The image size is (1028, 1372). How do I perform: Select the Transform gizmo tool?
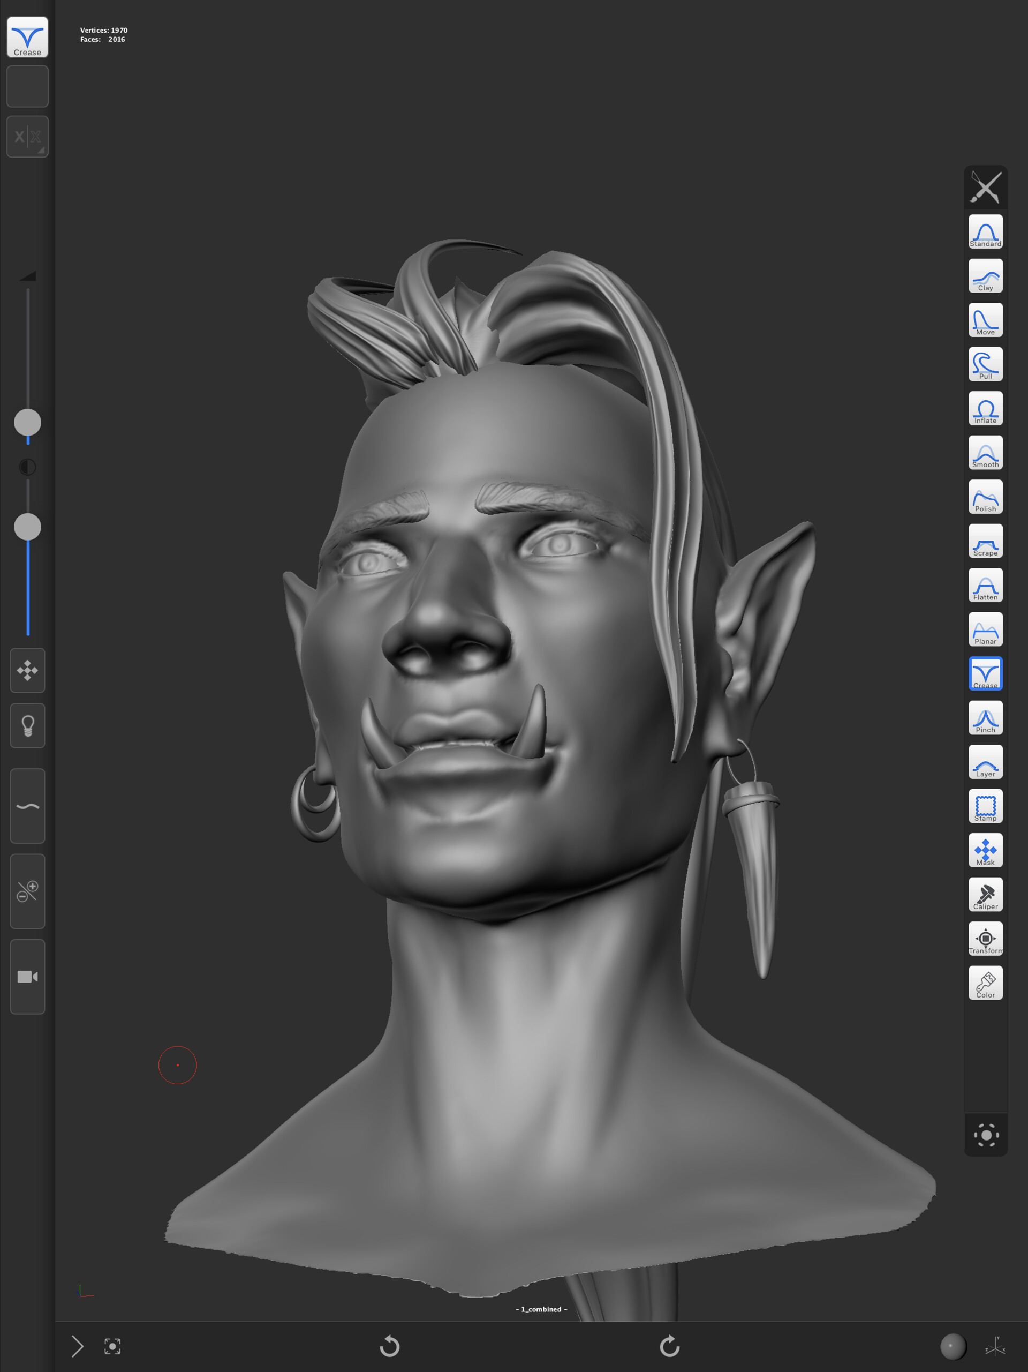coord(985,940)
